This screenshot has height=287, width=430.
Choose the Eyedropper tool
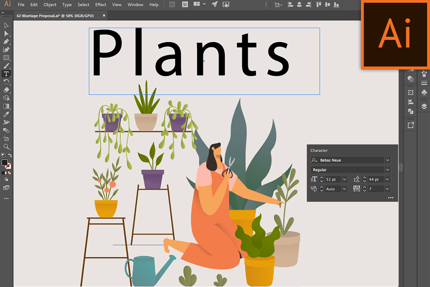(x=6, y=114)
